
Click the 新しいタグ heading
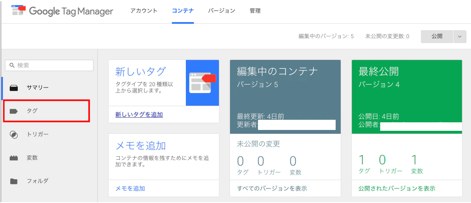(140, 72)
